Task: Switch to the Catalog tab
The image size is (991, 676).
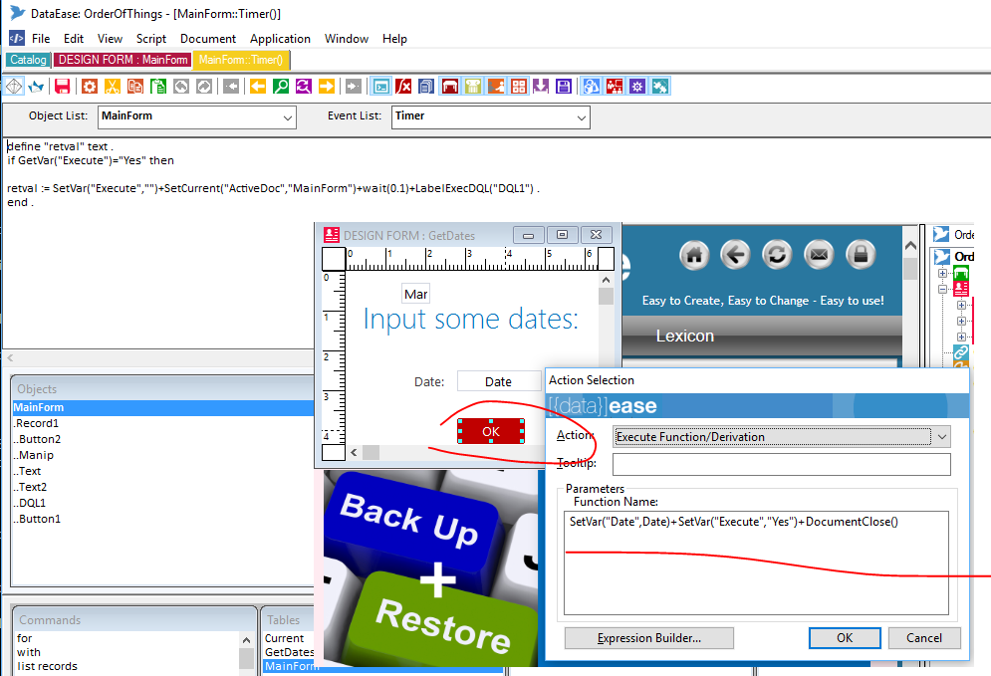Action: coord(29,60)
